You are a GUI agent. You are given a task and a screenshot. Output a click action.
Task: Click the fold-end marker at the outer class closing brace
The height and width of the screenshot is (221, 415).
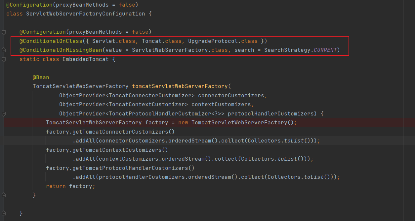[x=4, y=213]
